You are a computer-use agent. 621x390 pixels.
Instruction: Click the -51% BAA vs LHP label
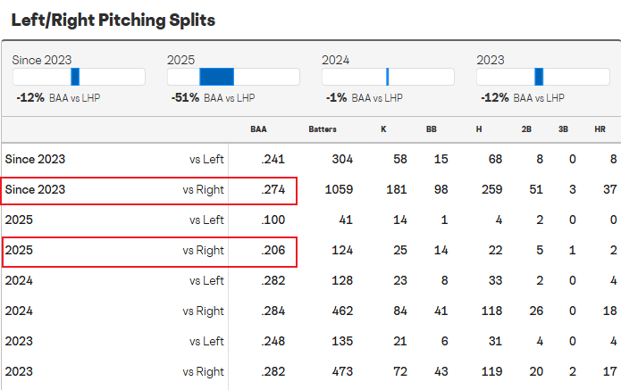(213, 97)
